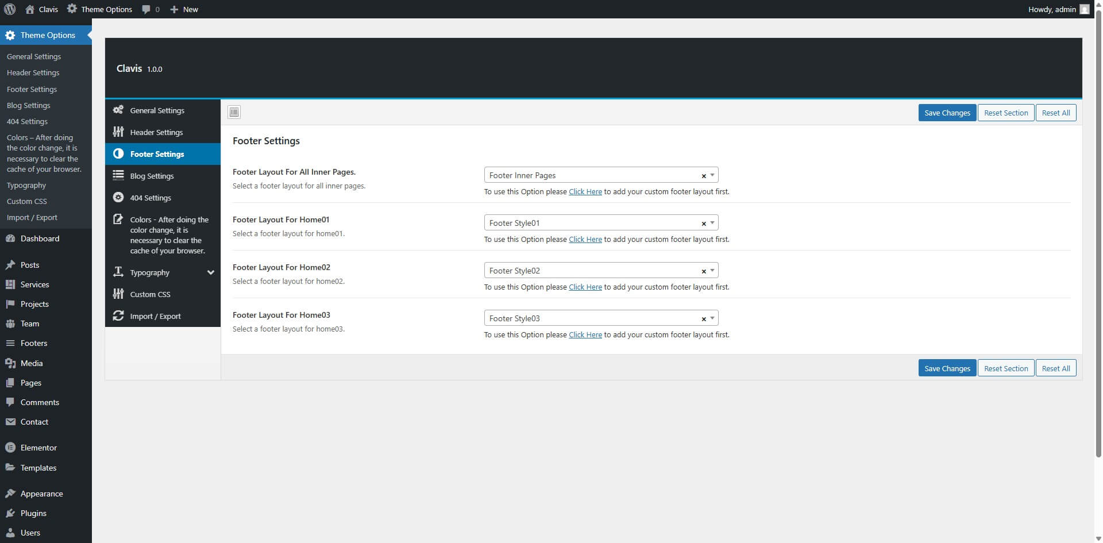
Task: Click the Import / Export refresh icon
Action: coord(118,316)
